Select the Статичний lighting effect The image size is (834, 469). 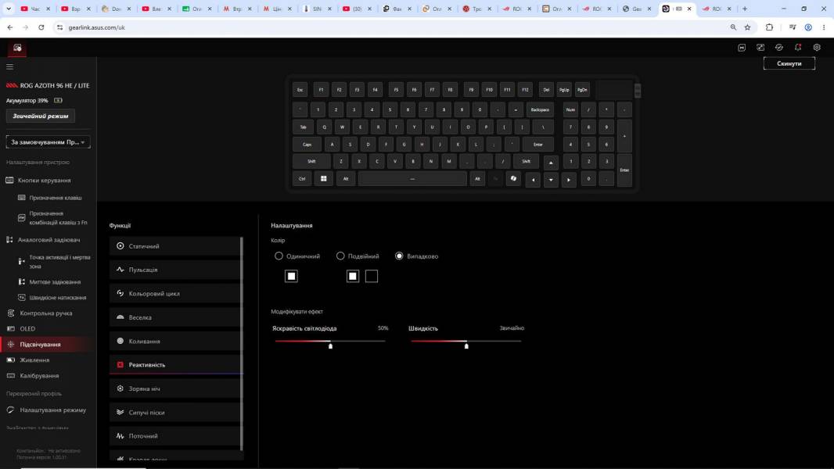[175, 246]
